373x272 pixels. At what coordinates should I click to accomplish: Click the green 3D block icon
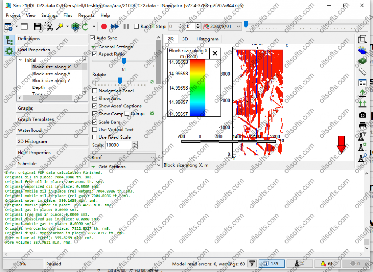[362, 61]
